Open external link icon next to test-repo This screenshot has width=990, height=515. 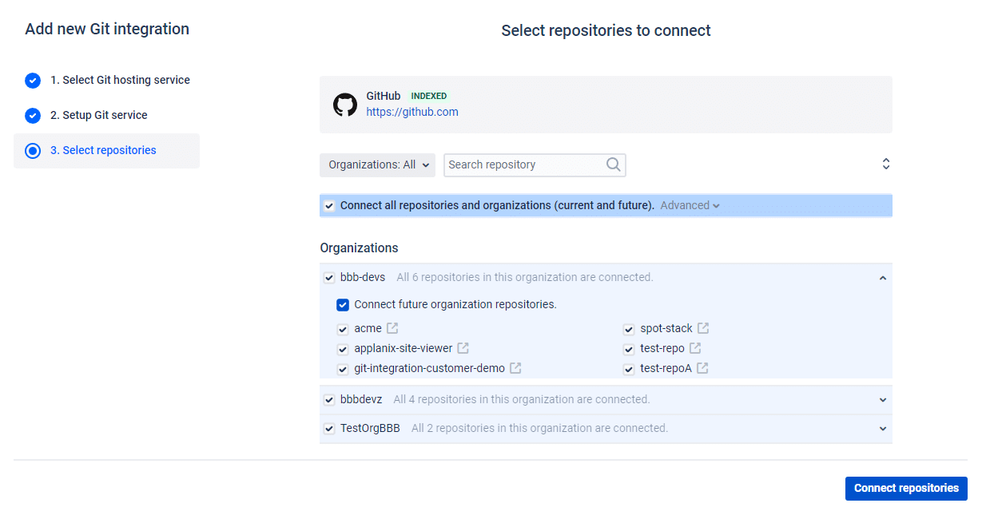pyautogui.click(x=695, y=348)
